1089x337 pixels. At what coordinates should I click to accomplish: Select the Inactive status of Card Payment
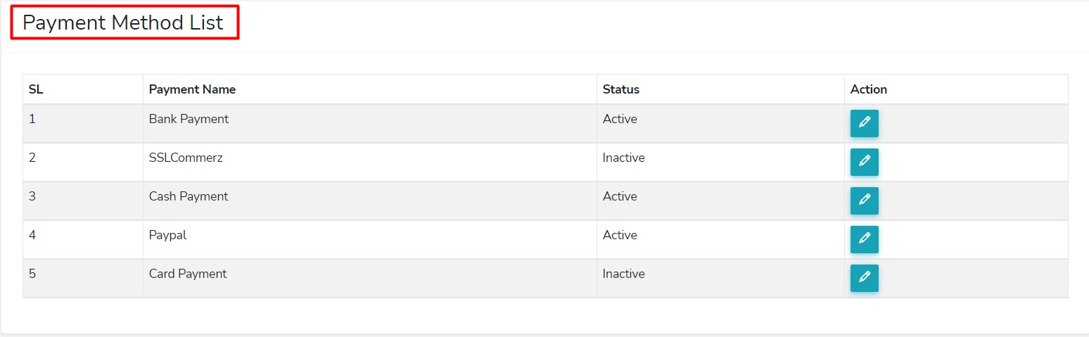point(623,274)
